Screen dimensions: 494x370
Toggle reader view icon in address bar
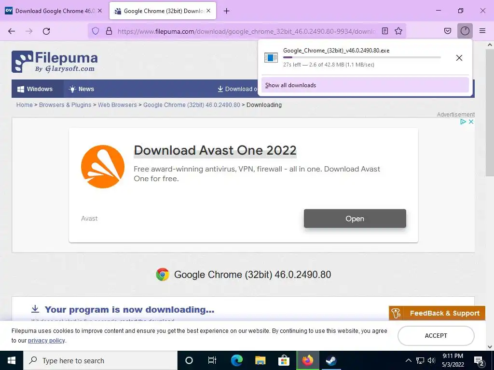point(384,31)
